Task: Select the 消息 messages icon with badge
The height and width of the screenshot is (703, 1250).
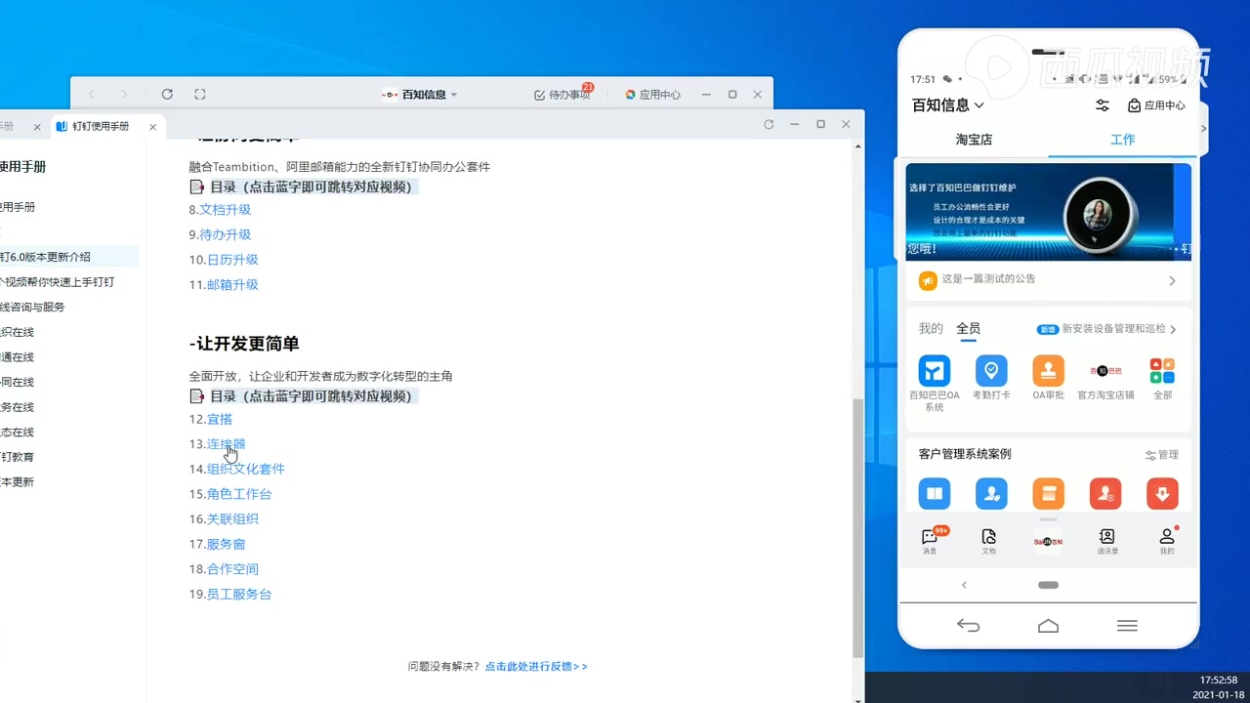Action: pos(931,538)
